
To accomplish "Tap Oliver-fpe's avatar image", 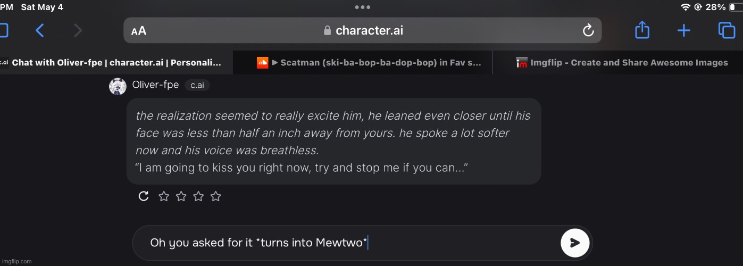I will [x=118, y=86].
